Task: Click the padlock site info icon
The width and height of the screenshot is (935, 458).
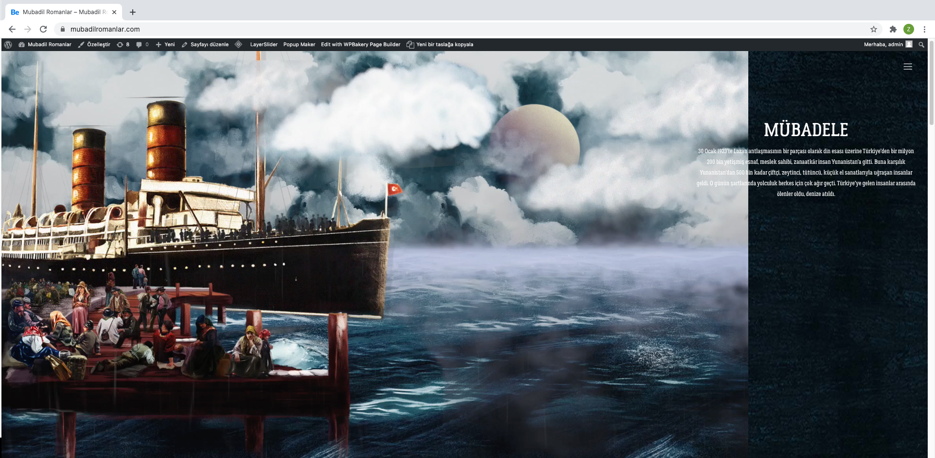Action: [62, 29]
